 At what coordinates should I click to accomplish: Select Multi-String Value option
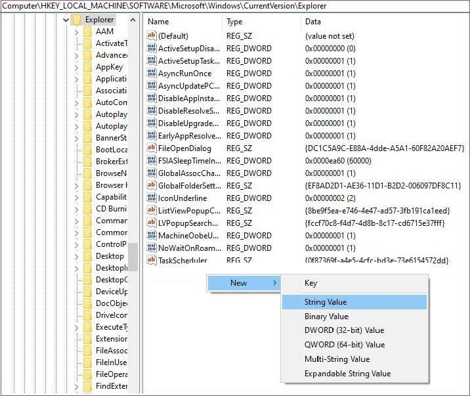click(x=354, y=359)
